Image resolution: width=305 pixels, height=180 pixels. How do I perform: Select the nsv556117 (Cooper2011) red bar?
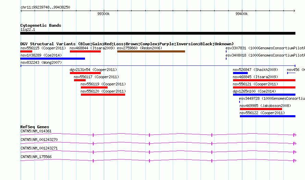tap(80, 80)
